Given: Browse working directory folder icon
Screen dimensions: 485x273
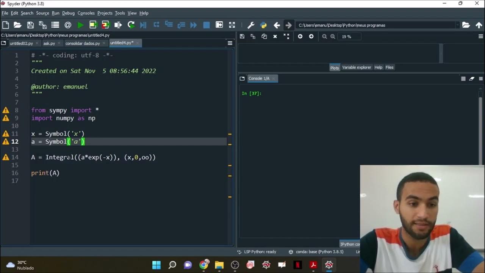Looking at the screenshot, I should pyautogui.click(x=466, y=25).
